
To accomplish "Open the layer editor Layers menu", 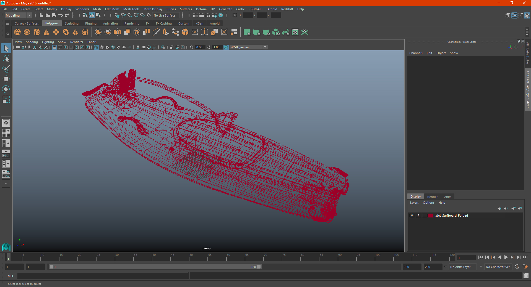I will (414, 203).
